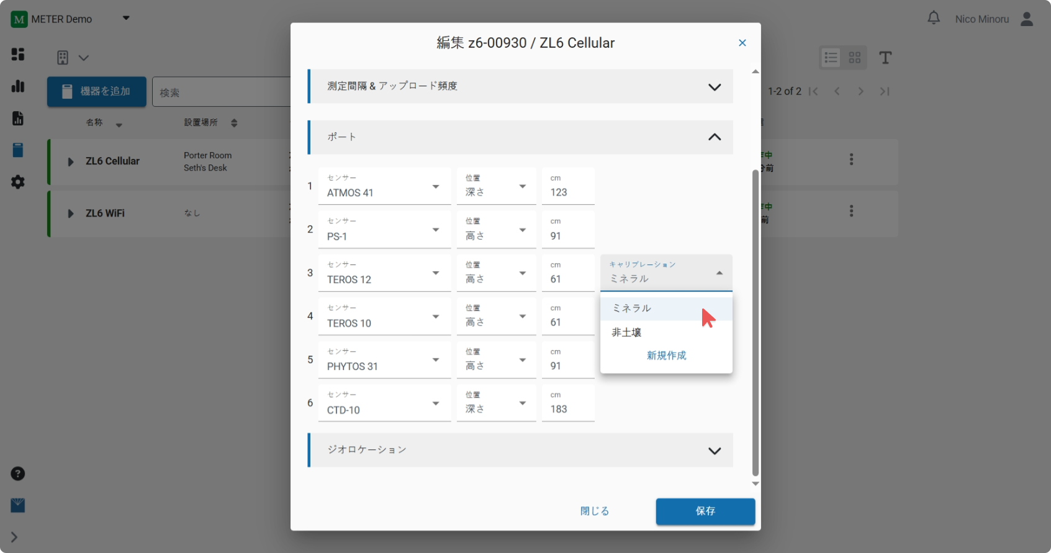Open the bar chart icon in sidebar

[18, 86]
